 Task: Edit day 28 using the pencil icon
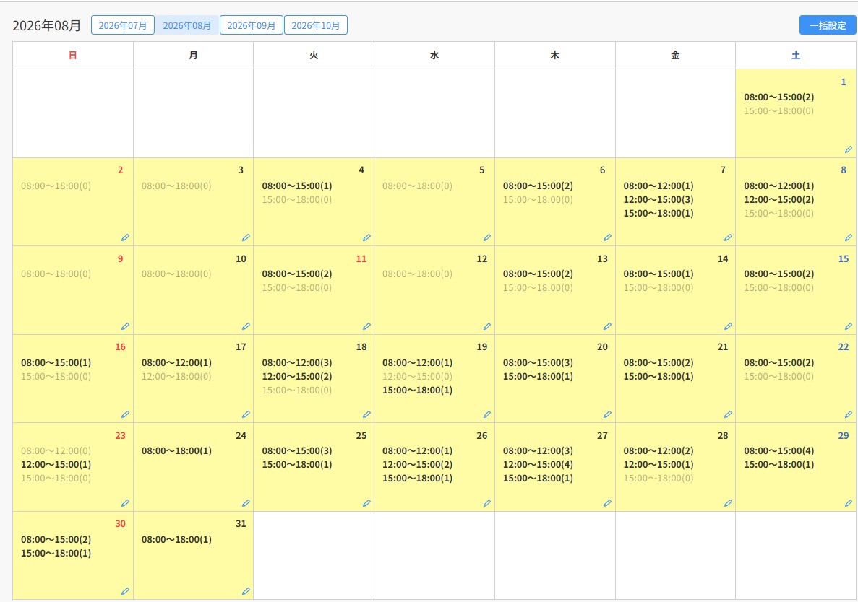coord(728,503)
